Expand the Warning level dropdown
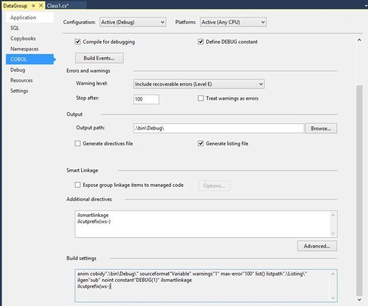The height and width of the screenshot is (306, 368). pyautogui.click(x=199, y=84)
